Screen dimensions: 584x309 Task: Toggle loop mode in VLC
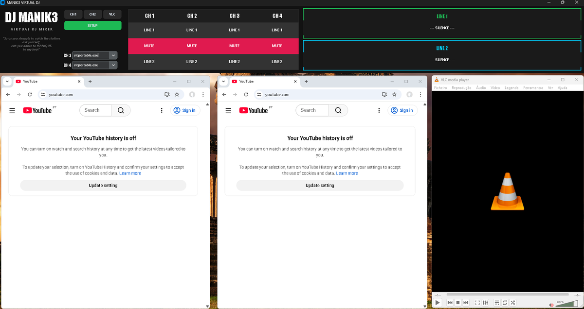(505, 302)
